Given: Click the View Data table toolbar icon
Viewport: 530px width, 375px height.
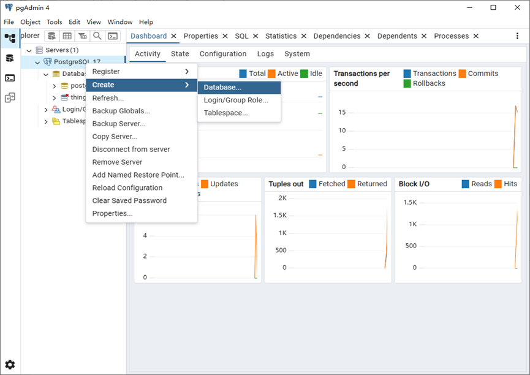Looking at the screenshot, I should point(67,36).
